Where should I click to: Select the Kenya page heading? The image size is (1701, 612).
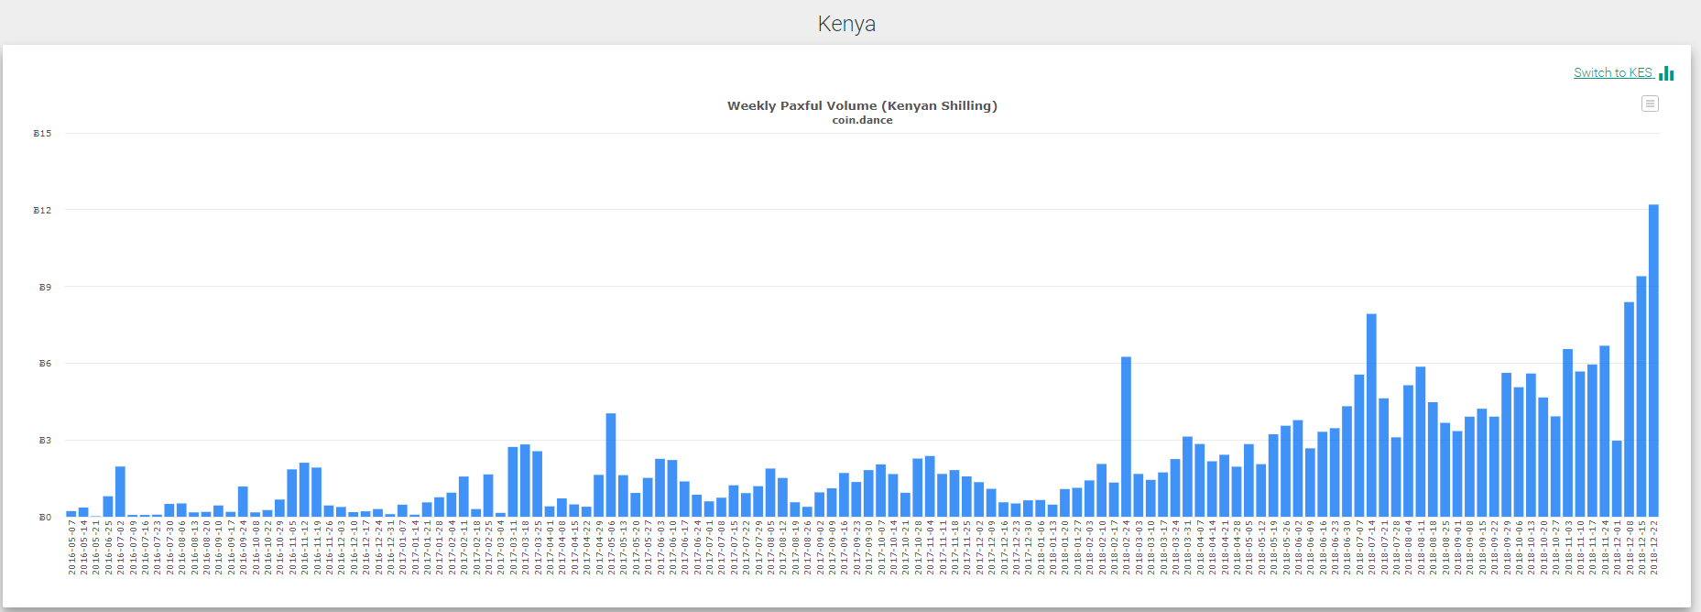click(846, 24)
